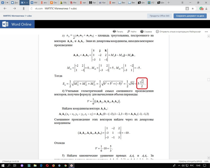Open Yandex home via Я button

click(x=23, y=8)
